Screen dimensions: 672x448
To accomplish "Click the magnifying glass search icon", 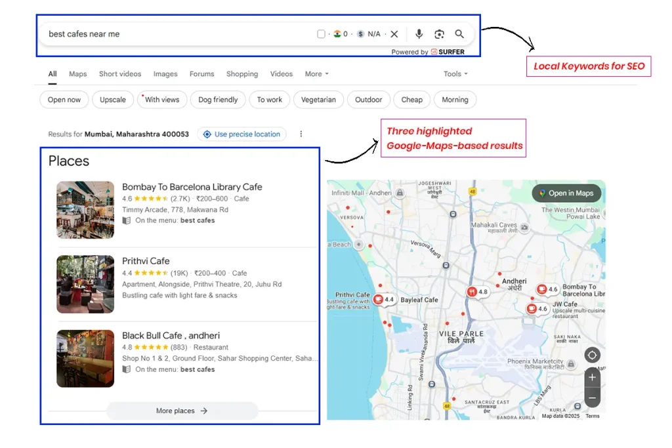I will (x=459, y=34).
